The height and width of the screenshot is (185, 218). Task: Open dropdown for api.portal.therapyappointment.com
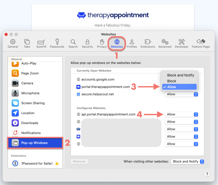pos(181,114)
